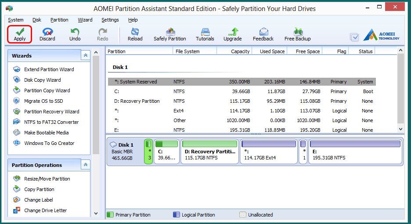Select E: 195.31GB block in disk map
Viewport: 411px width, 224px height.
click(x=355, y=152)
